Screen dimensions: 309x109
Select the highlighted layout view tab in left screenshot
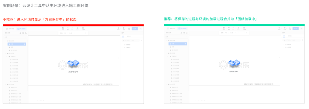(21, 28)
